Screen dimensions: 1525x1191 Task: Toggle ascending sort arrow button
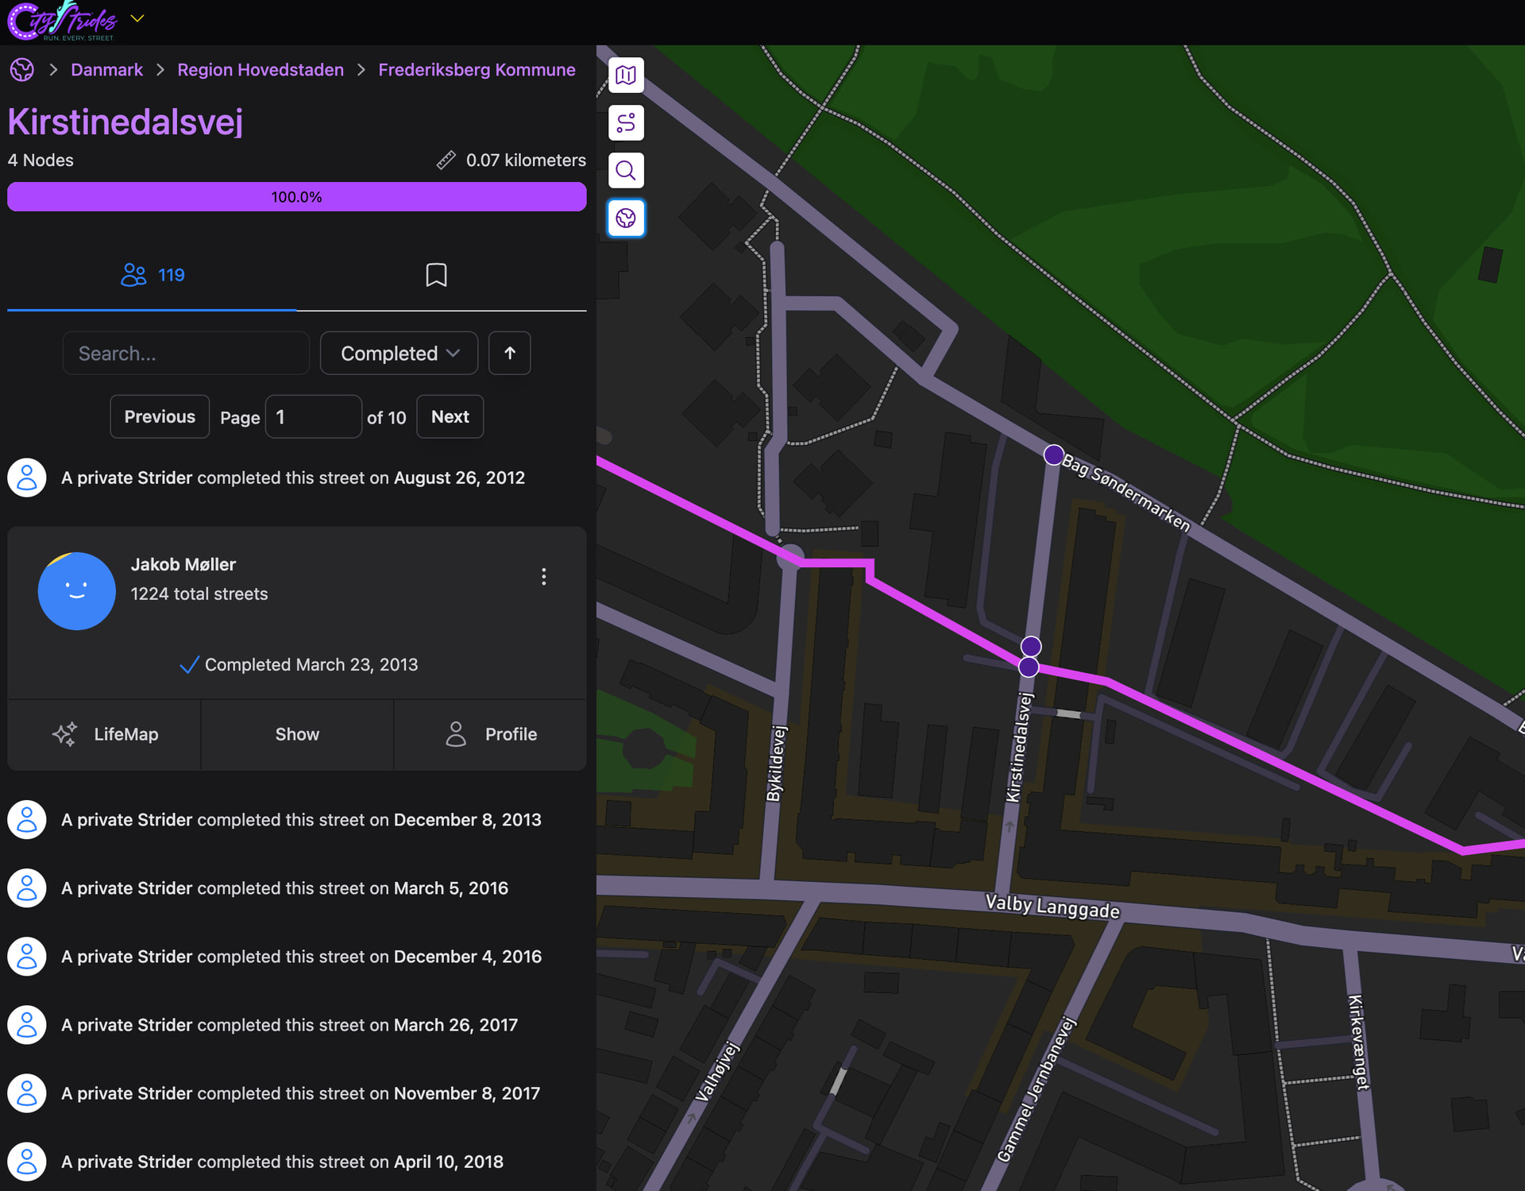point(510,354)
